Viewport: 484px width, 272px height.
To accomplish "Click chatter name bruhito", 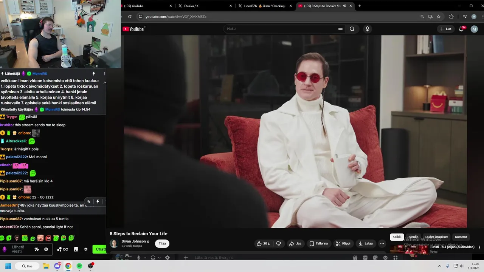I will click(6, 125).
